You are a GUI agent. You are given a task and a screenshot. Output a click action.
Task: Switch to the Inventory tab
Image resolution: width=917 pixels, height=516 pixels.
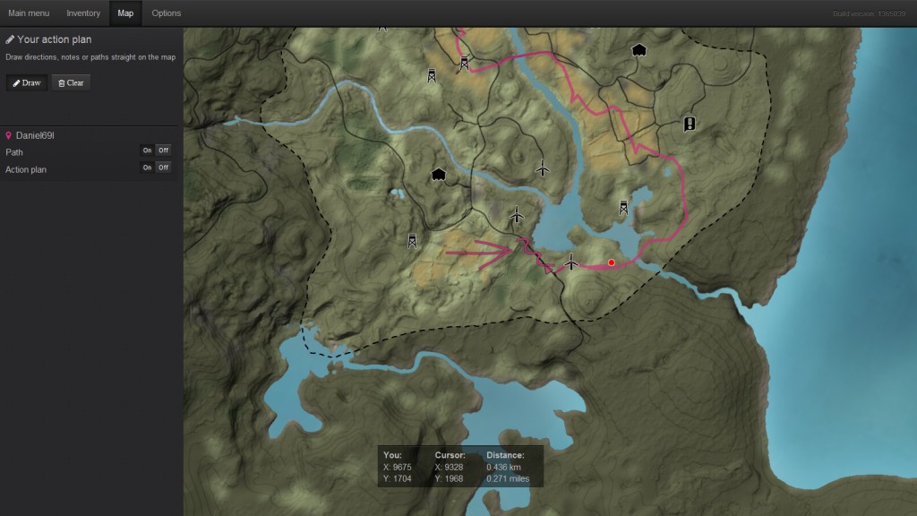pos(83,13)
